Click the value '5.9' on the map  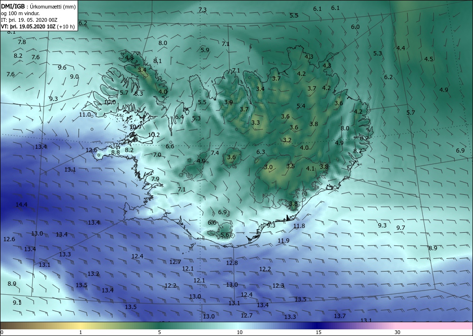[205, 50]
